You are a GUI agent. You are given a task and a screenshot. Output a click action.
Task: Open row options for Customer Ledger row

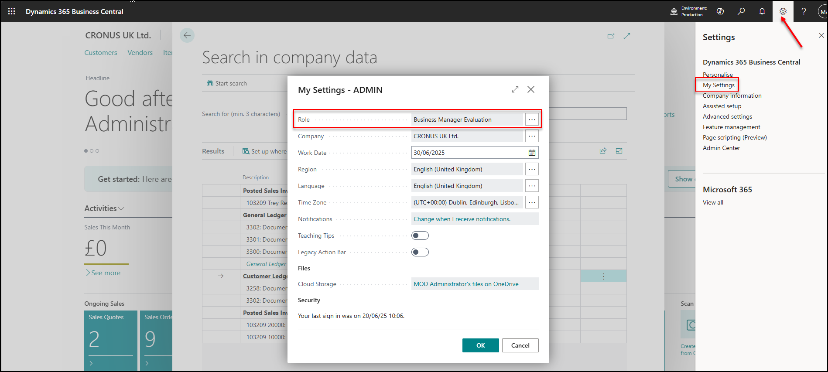604,276
